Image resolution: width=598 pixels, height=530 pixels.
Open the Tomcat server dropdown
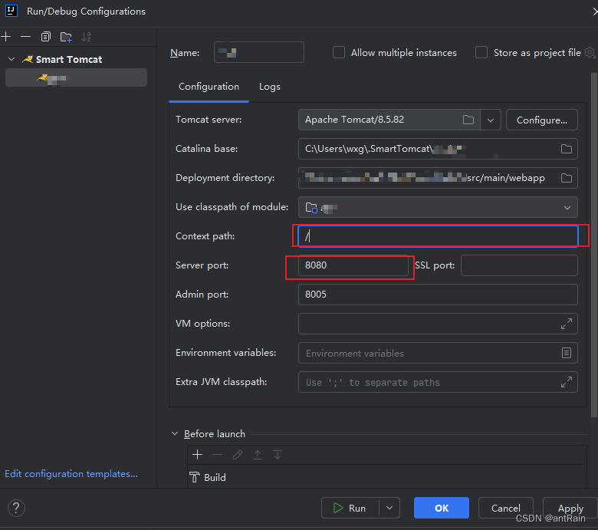click(491, 120)
